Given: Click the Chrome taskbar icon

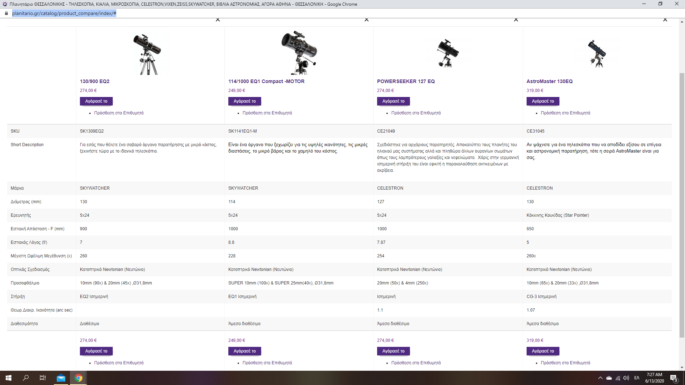Looking at the screenshot, I should (x=78, y=378).
